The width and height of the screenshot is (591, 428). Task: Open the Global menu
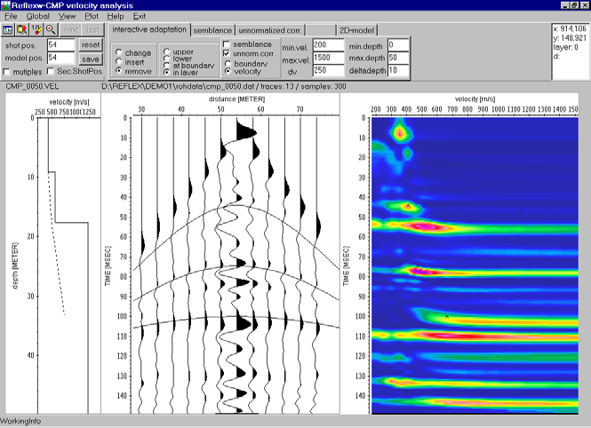38,16
